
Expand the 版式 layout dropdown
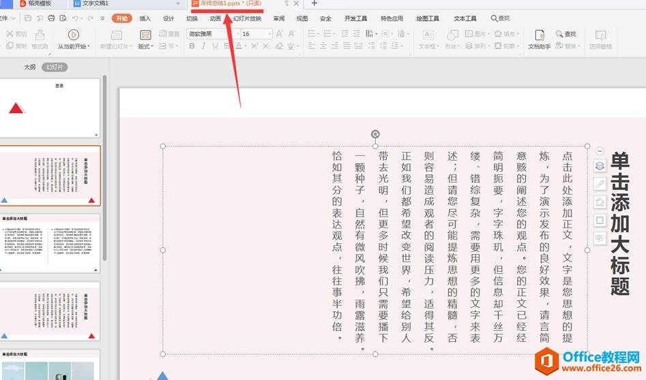[x=152, y=46]
